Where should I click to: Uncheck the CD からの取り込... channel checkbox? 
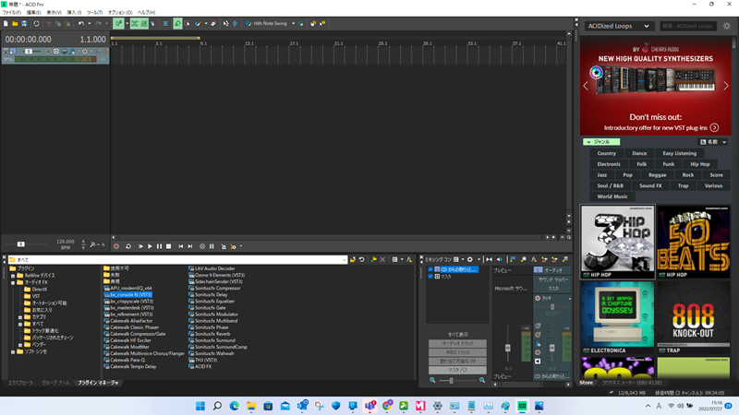[430, 269]
